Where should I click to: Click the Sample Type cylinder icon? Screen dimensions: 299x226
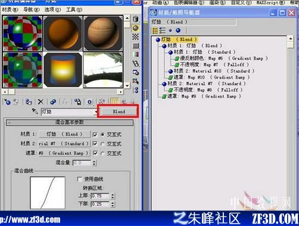[136, 19]
